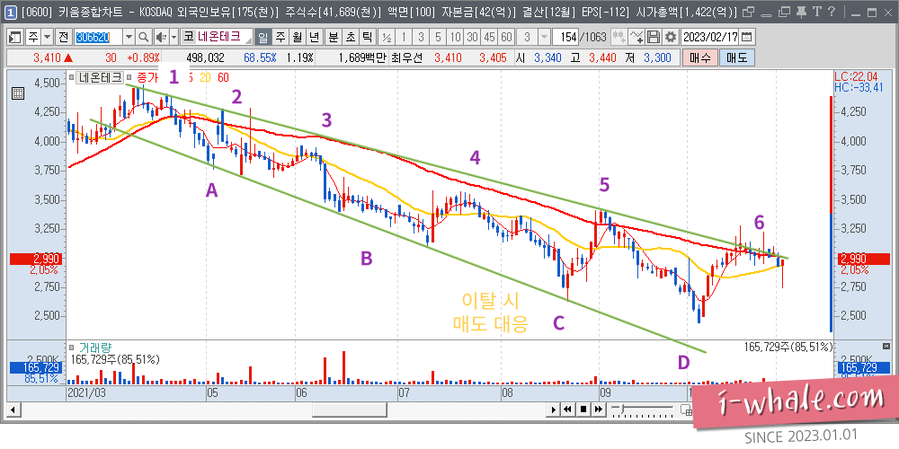Stop the chart replay
The width and height of the screenshot is (899, 449).
[583, 409]
